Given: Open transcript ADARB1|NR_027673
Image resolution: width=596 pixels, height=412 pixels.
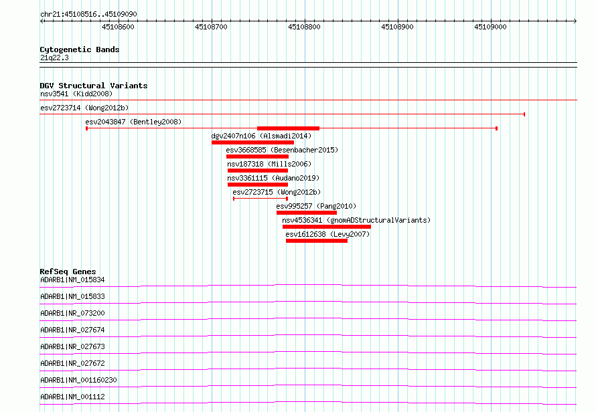Looking at the screenshot, I should click(72, 346).
